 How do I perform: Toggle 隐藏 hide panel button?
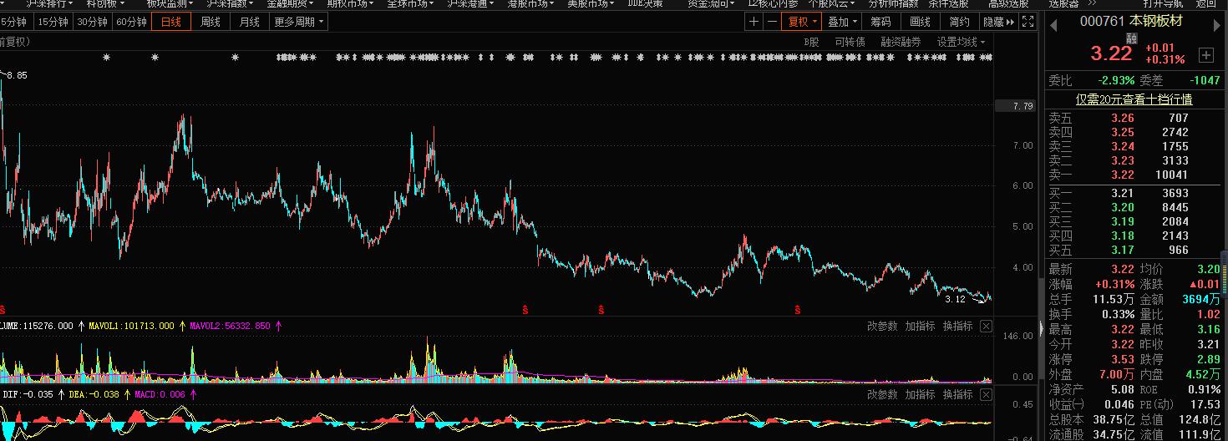[x=998, y=22]
